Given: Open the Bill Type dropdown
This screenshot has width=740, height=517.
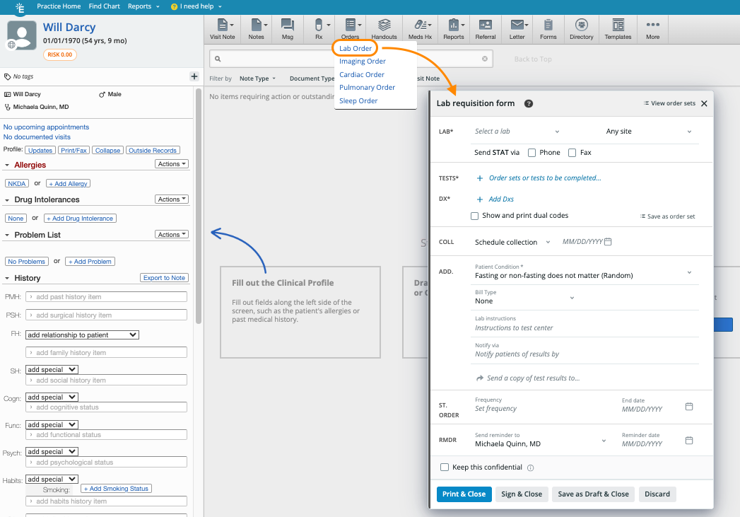Looking at the screenshot, I should (x=524, y=298).
